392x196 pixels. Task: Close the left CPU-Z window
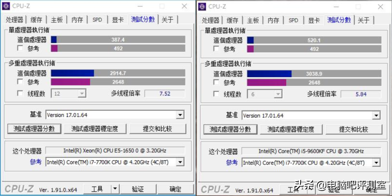pos(184,6)
